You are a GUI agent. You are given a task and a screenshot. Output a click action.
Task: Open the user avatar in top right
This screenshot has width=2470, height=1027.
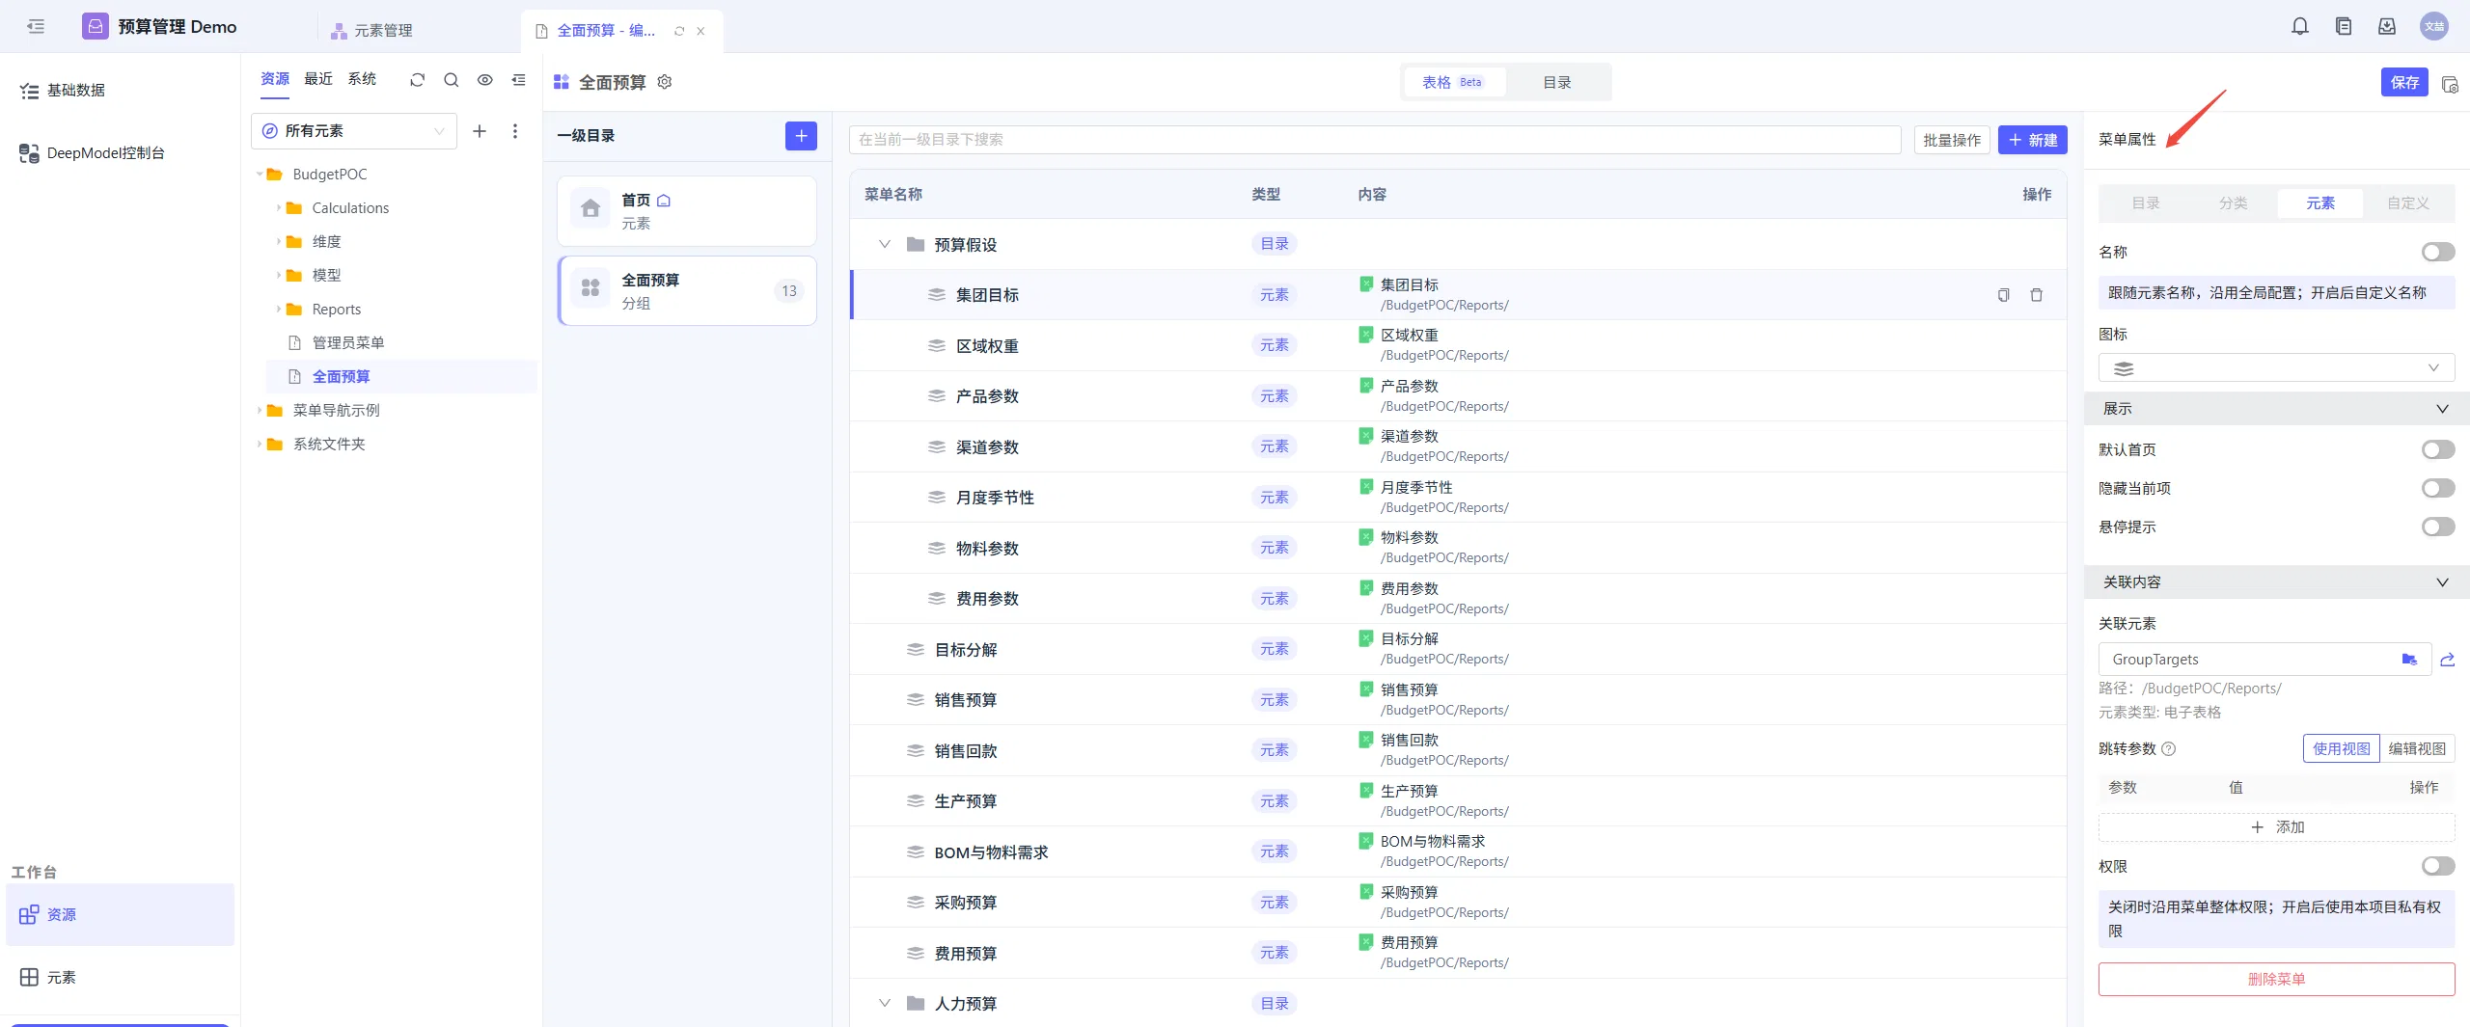(x=2433, y=27)
